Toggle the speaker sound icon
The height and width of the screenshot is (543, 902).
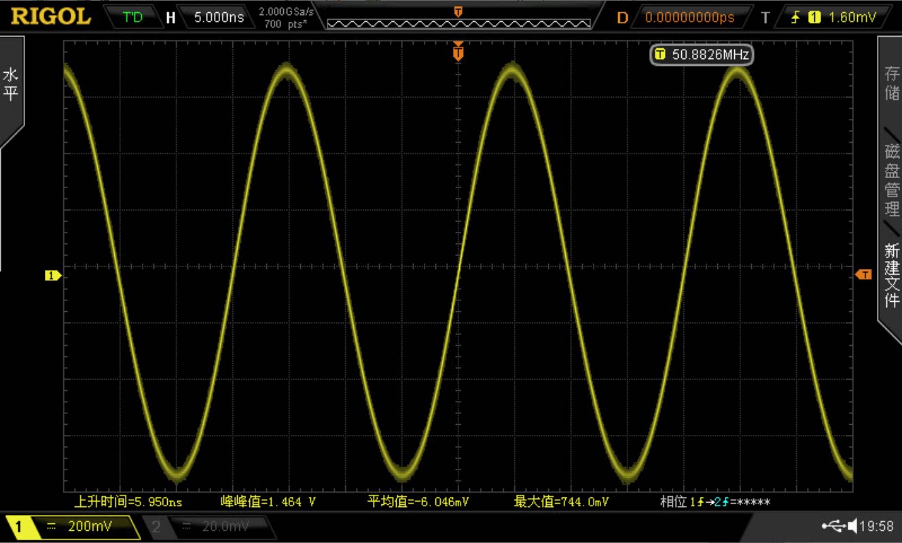tap(852, 525)
